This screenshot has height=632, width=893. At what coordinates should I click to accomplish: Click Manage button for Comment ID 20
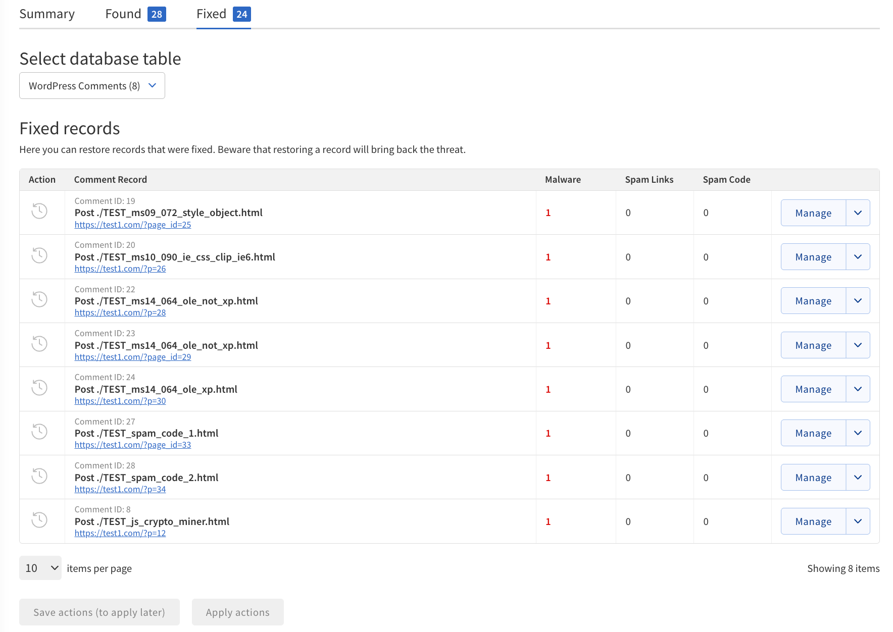tap(813, 257)
